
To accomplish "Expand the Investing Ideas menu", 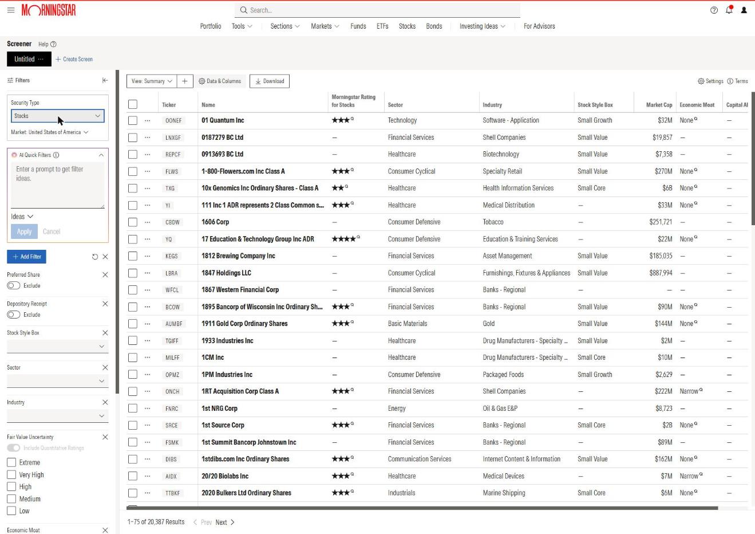I will point(483,26).
